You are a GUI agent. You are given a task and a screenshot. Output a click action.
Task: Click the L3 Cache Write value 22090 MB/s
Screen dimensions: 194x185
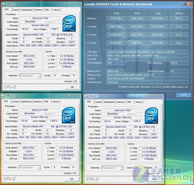tap(137, 43)
